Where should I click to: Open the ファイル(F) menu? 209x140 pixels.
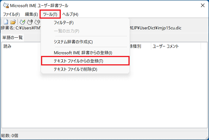11,14
